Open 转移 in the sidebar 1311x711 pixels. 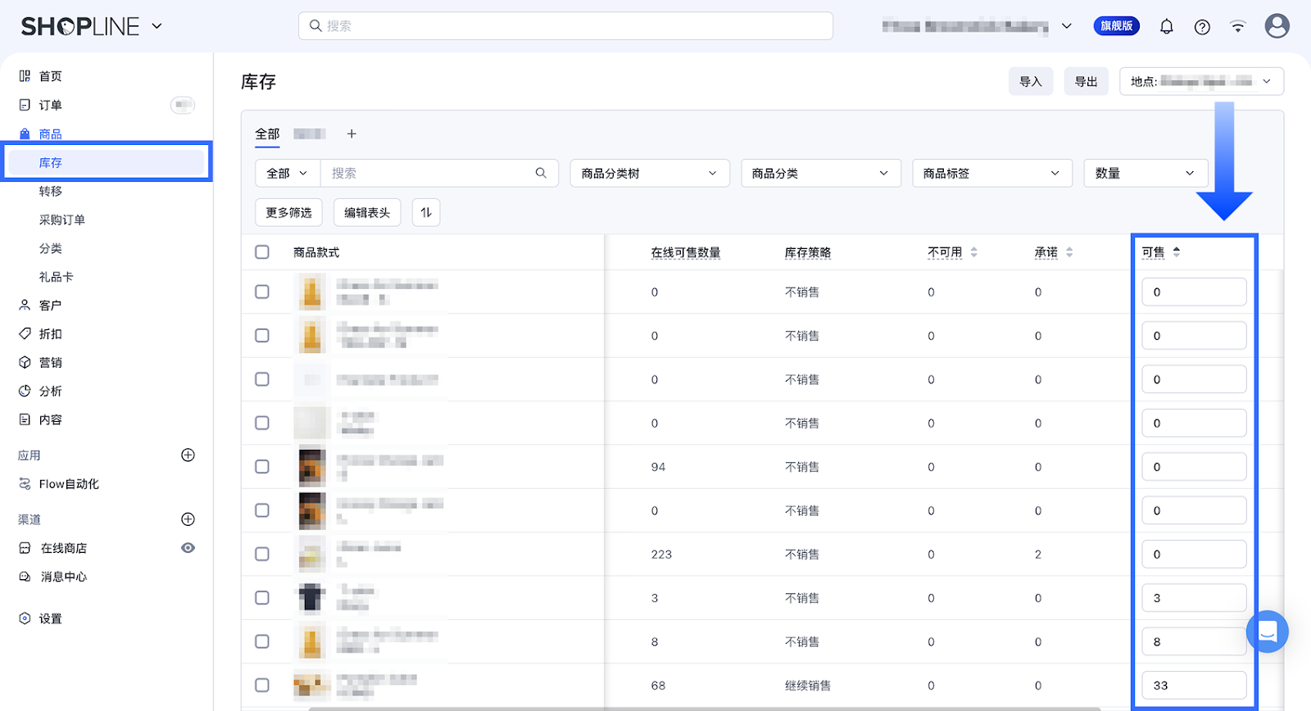pyautogui.click(x=51, y=191)
